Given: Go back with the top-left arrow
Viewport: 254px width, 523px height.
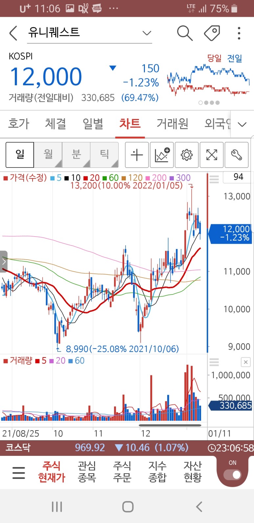Looking at the screenshot, I should click(13, 33).
